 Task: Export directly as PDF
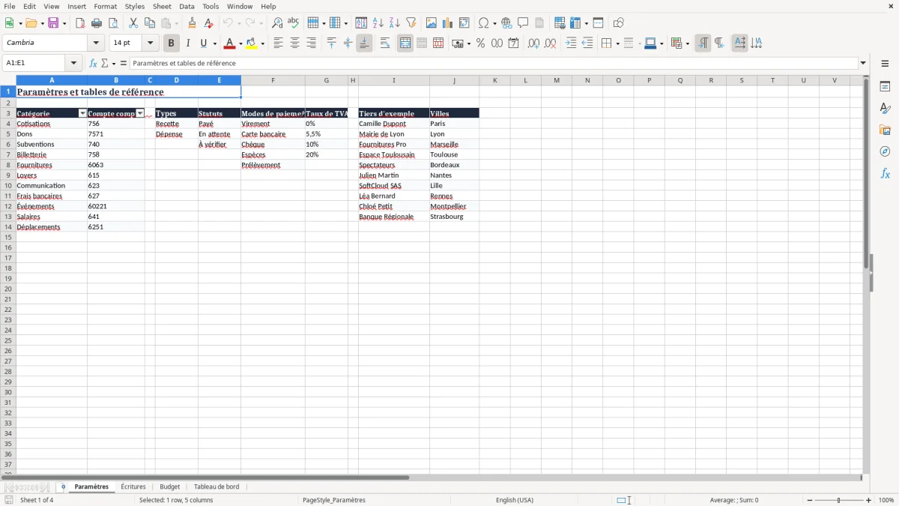pyautogui.click(x=80, y=23)
